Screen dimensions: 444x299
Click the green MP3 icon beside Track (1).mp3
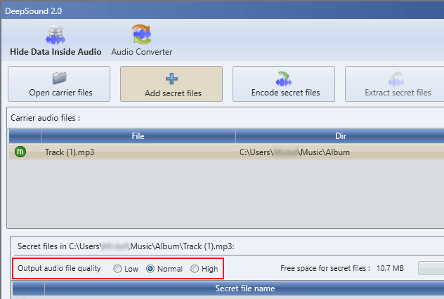20,152
